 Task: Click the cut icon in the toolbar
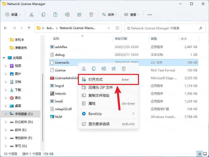click(x=31, y=15)
